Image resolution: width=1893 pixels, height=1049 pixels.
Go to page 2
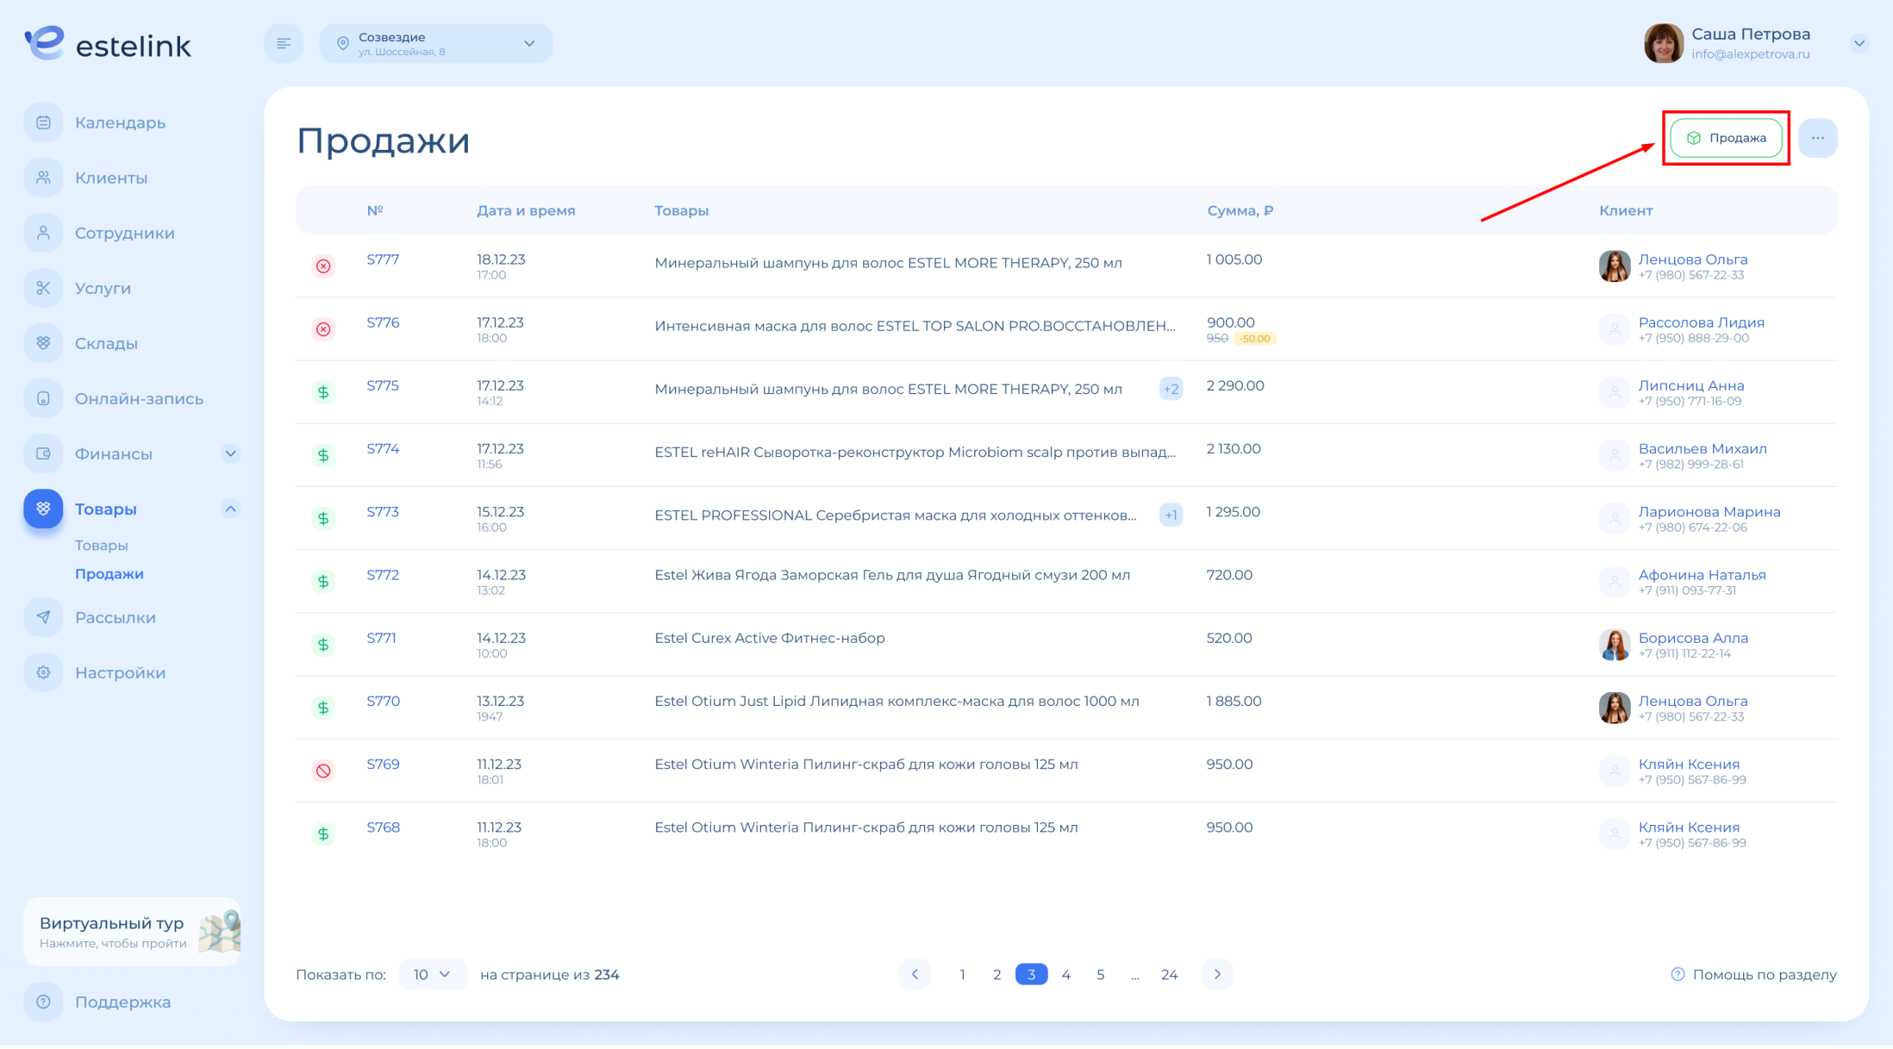(x=996, y=974)
